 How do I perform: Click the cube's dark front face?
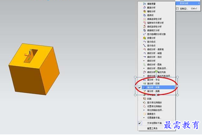(27, 80)
